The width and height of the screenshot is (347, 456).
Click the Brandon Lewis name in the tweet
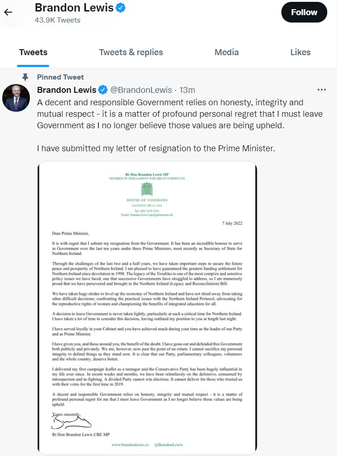[67, 89]
